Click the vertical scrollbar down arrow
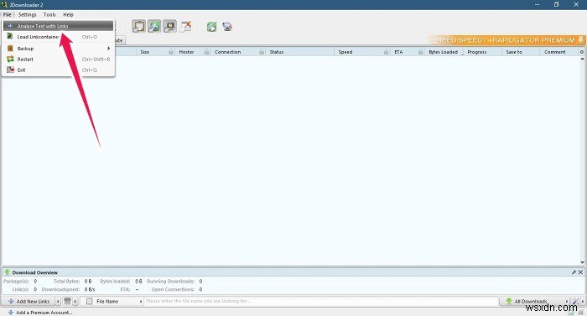 pos(582,262)
